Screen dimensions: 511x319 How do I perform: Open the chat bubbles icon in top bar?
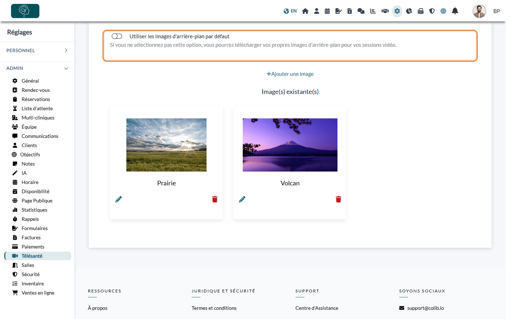coord(361,11)
